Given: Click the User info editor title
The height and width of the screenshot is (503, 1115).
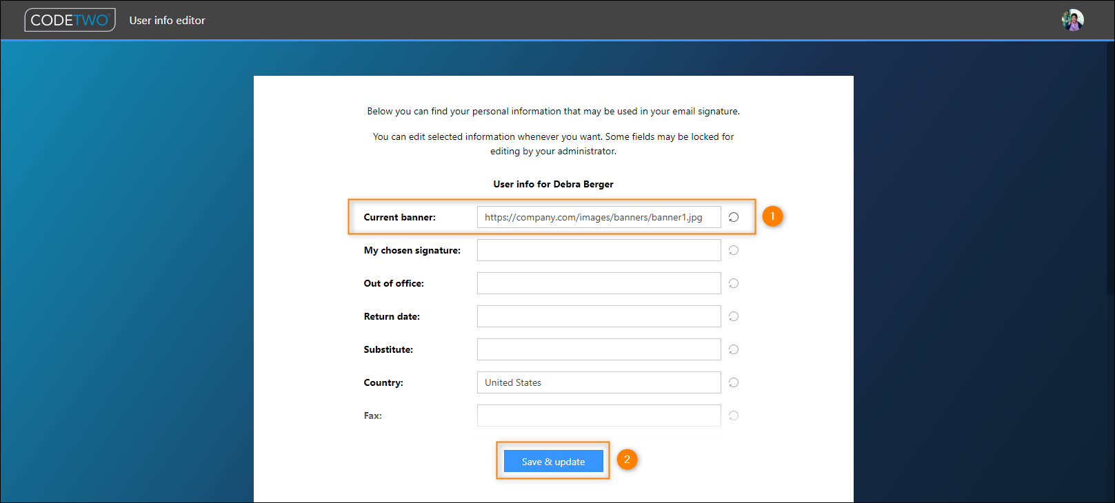Looking at the screenshot, I should pyautogui.click(x=167, y=21).
